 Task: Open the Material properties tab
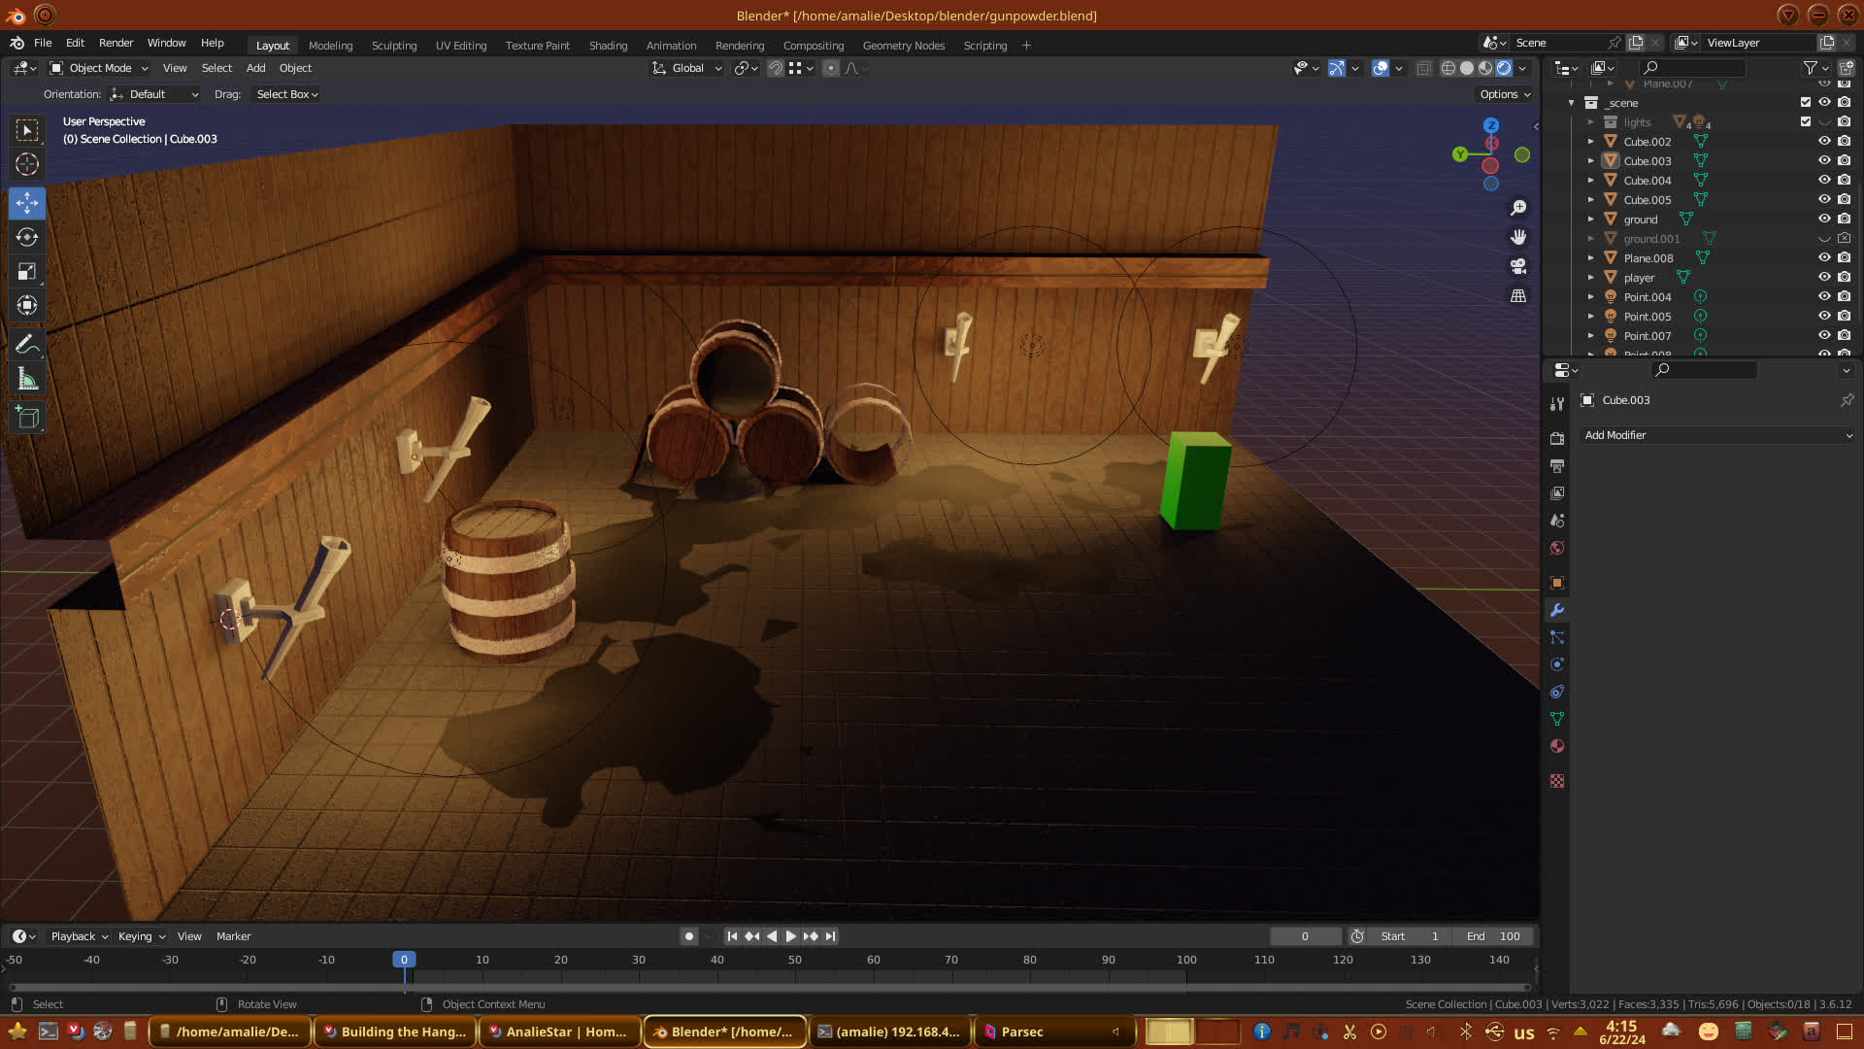pos(1557,746)
